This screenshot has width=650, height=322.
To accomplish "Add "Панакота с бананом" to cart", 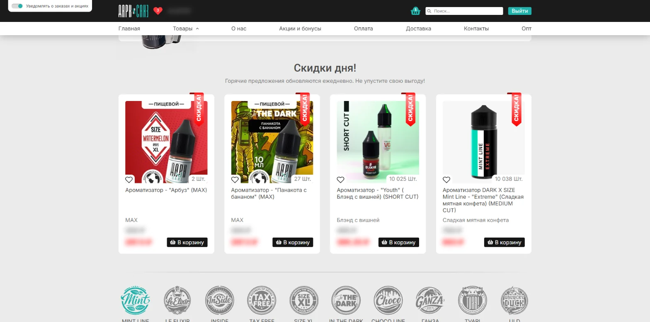I will 293,242.
